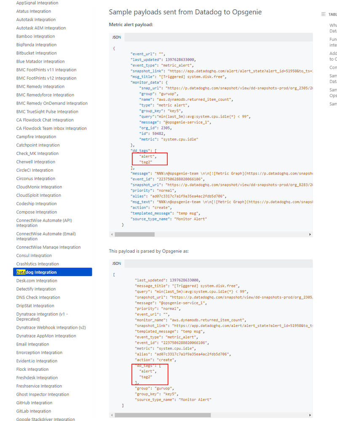This screenshot has width=337, height=421.
Task: Select the JSON tab on the parsed payload block
Action: [x=116, y=263]
